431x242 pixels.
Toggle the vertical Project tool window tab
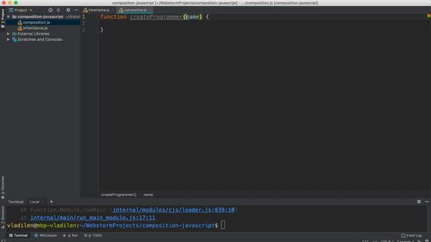pos(3,18)
